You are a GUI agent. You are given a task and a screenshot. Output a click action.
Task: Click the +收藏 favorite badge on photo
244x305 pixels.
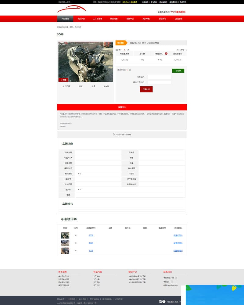click(63, 80)
